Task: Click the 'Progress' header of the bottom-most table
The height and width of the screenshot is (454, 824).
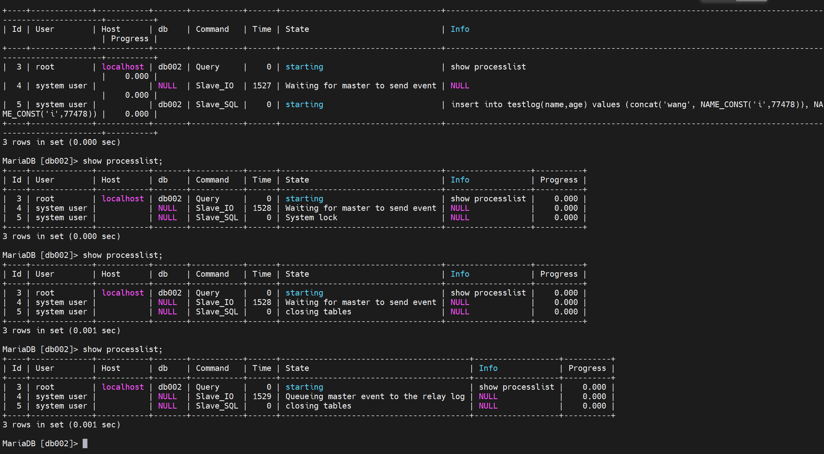Action: tap(587, 368)
